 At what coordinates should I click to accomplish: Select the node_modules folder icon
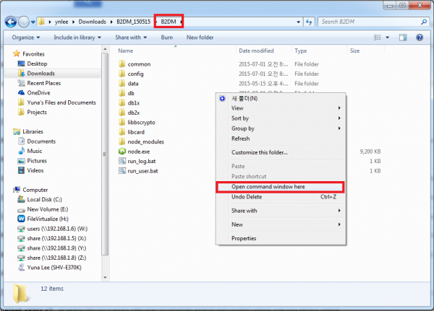122,141
